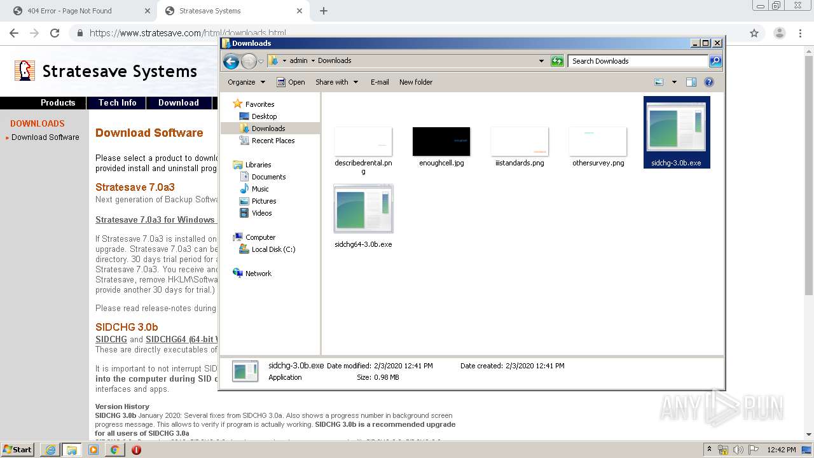Screen dimensions: 814x458
Task: Open Explorer help question-mark icon
Action: [x=709, y=82]
